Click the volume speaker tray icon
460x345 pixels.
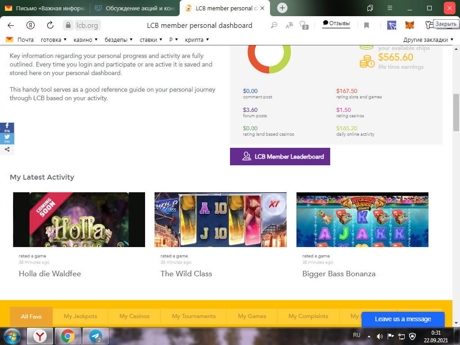point(380,336)
